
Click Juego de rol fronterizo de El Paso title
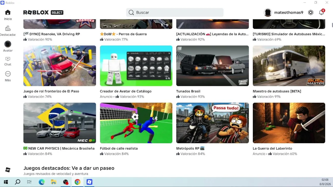pos(51,91)
